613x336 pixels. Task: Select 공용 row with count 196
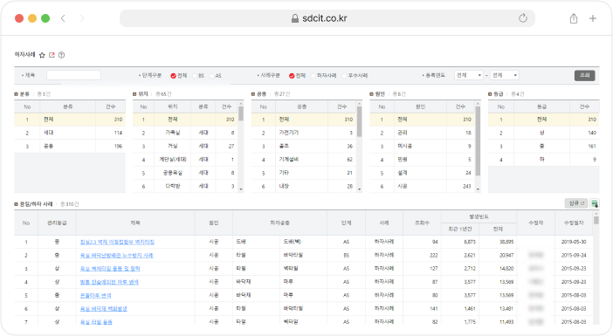70,146
